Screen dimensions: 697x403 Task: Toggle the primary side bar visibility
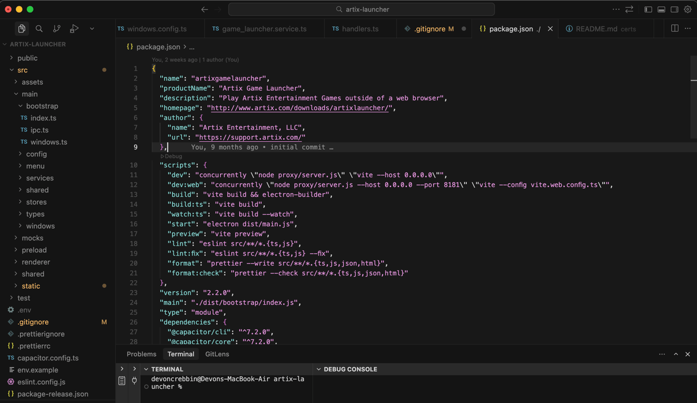coord(648,9)
